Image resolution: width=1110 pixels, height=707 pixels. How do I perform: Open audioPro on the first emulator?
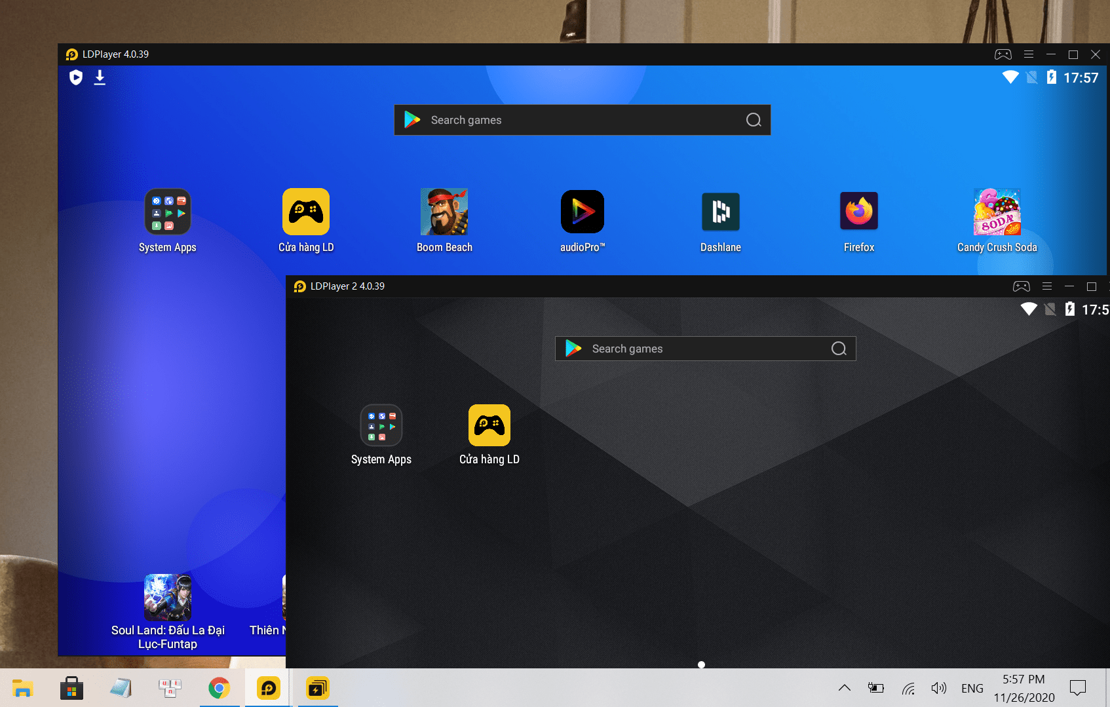coord(582,212)
